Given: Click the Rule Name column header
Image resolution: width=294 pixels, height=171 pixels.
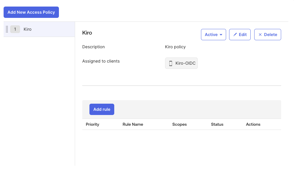Looking at the screenshot, I should tap(133, 124).
